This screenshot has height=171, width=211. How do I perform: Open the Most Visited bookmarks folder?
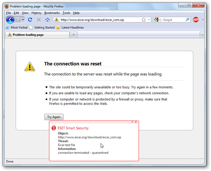click(16, 28)
